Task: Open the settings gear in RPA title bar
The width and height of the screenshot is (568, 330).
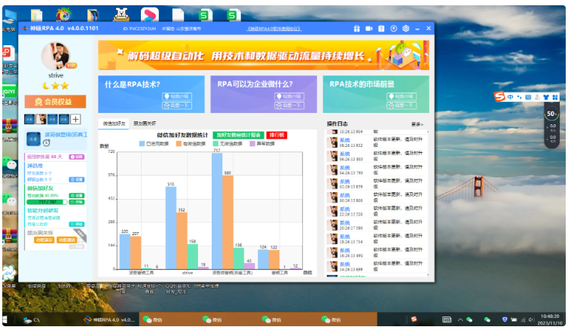Action: [406, 29]
